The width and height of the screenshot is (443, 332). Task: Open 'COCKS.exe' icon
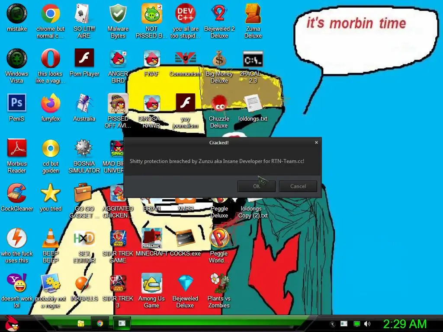tap(185, 238)
